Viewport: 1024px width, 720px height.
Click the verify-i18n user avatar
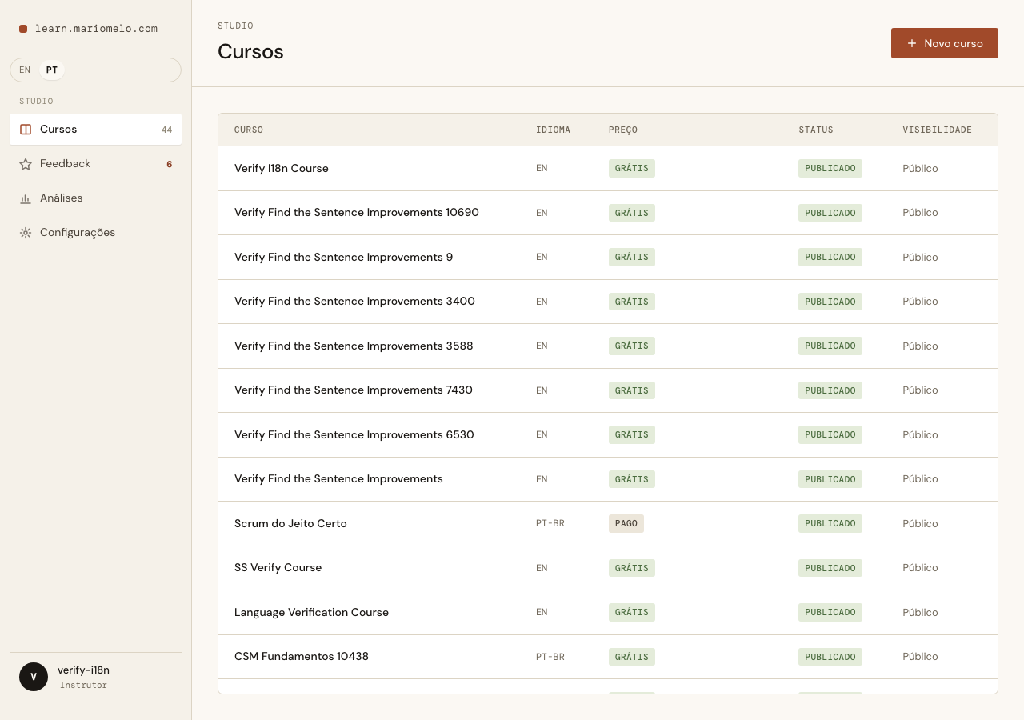(x=34, y=677)
